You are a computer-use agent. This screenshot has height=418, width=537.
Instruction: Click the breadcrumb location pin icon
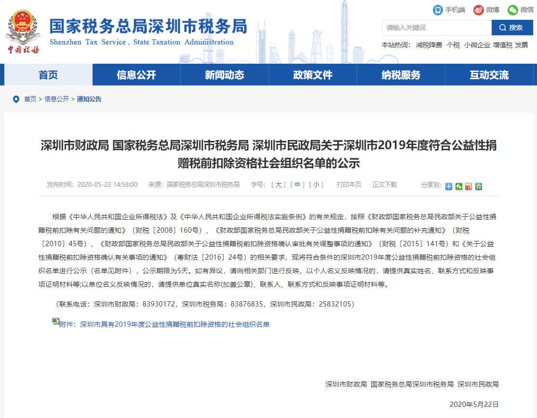16,99
